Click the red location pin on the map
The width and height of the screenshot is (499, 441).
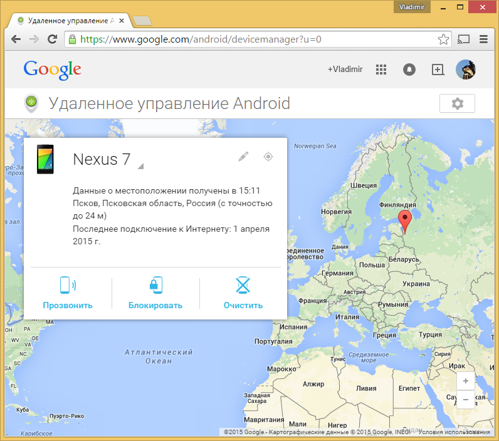[x=405, y=222]
